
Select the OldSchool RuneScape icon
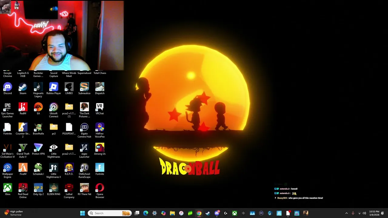click(84, 171)
